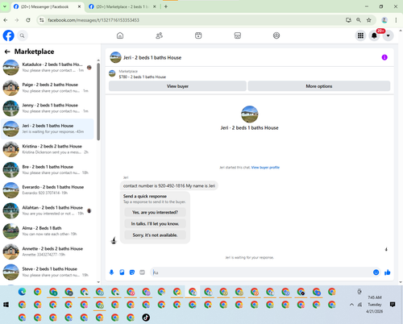Expand the account dropdown arrow

388,35
